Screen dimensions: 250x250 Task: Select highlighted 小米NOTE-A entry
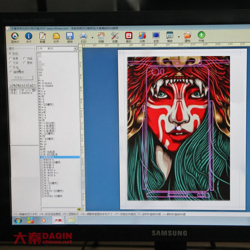[x=60, y=157]
